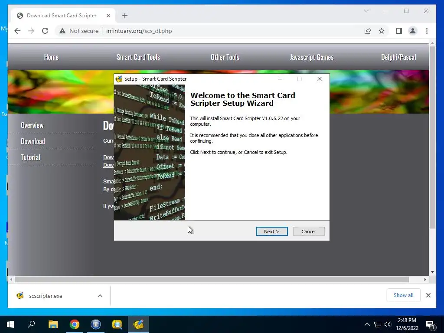The image size is (444, 333).
Task: Go to the Tutorial sidebar link
Action: 30,157
